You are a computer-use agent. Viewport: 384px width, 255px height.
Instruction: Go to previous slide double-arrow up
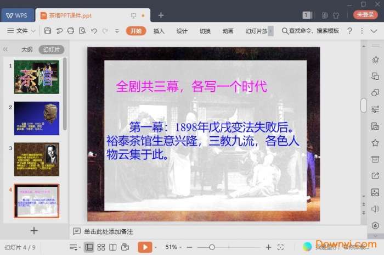(364, 204)
